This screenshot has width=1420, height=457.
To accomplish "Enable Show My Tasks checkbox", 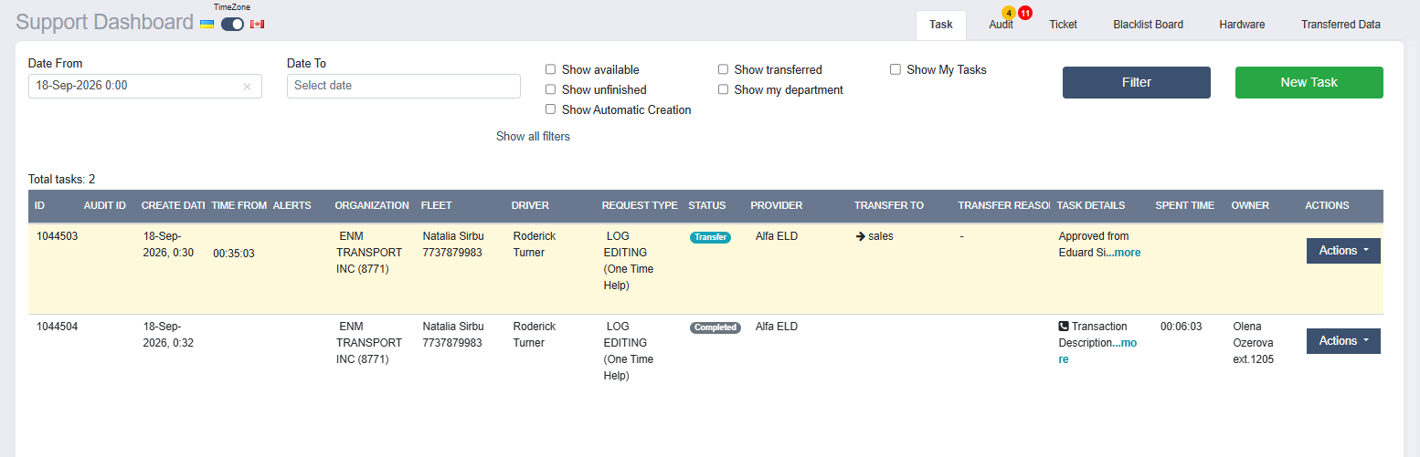I will [x=895, y=69].
